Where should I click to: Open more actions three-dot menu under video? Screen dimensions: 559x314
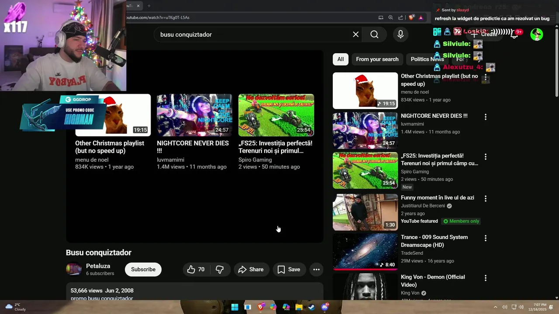tap(317, 270)
